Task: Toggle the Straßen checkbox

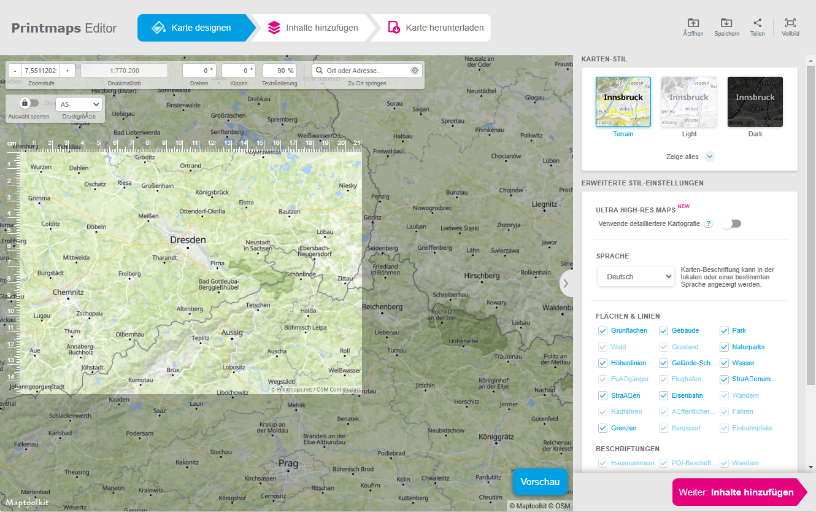Action: coord(602,396)
